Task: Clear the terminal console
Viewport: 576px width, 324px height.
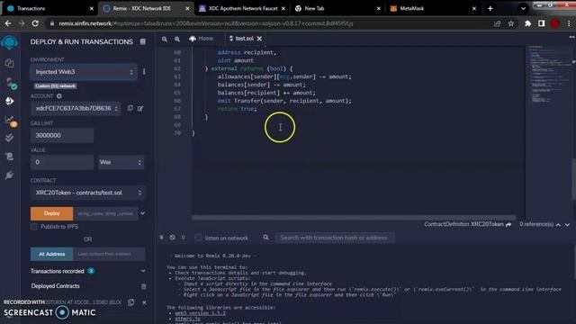Action: coord(172,238)
